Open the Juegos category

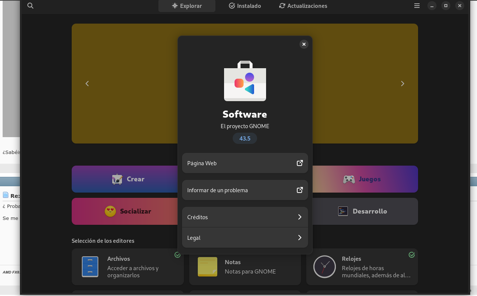[364, 179]
